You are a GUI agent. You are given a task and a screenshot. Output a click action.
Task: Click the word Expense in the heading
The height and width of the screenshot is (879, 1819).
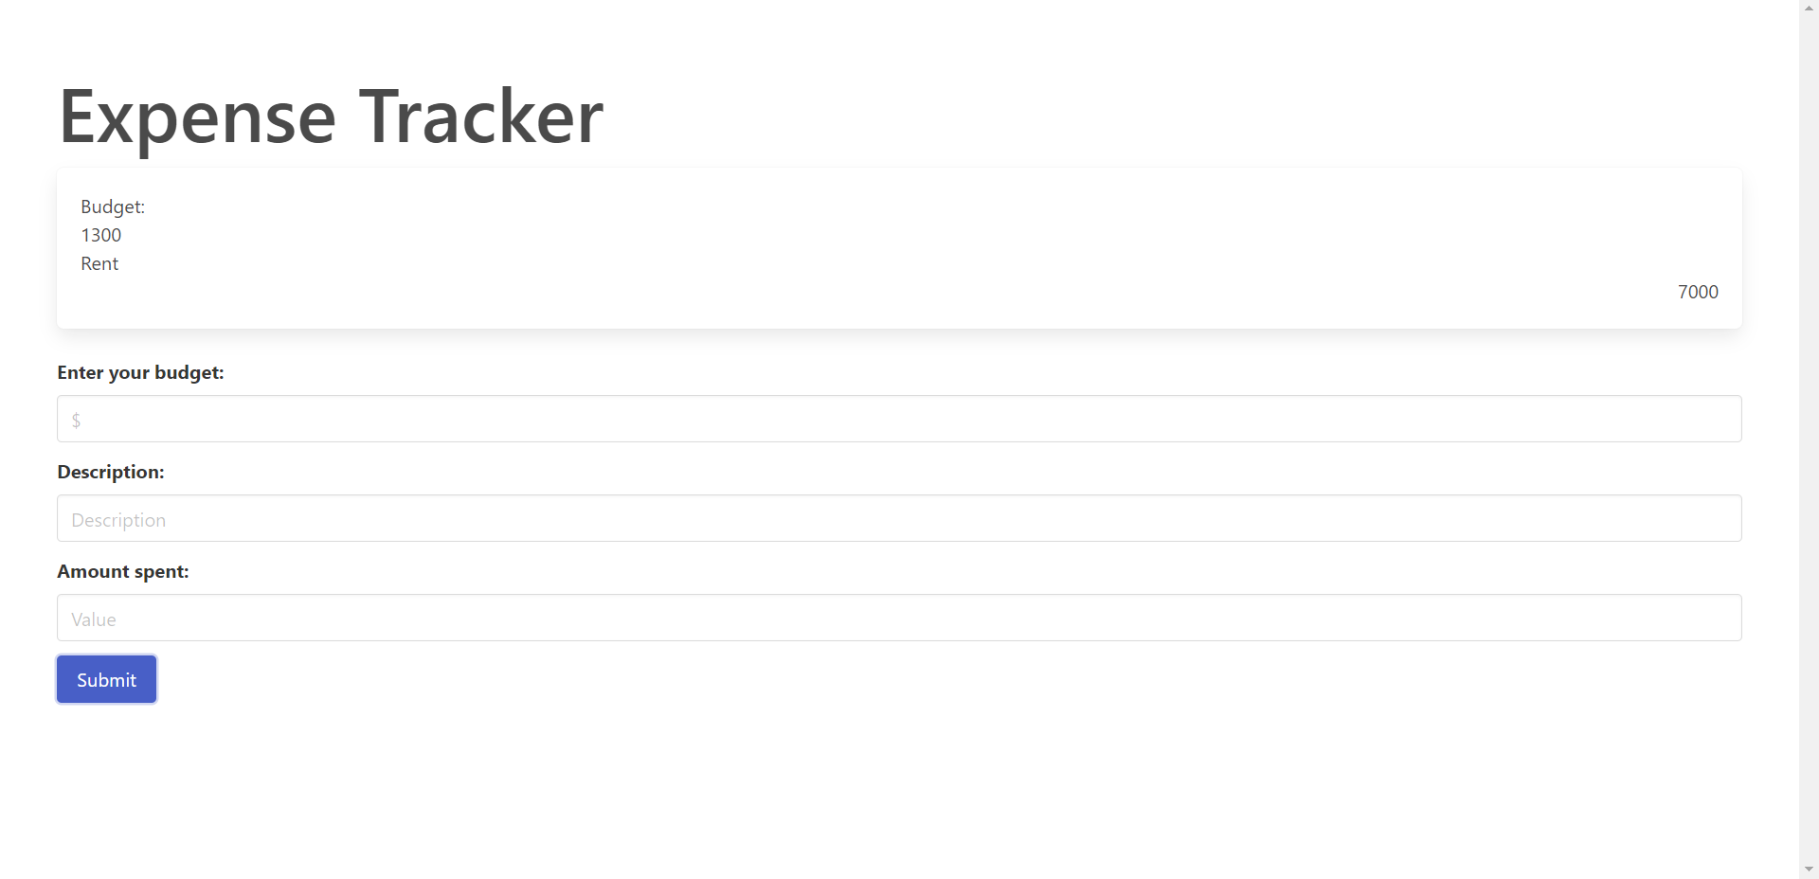point(197,117)
